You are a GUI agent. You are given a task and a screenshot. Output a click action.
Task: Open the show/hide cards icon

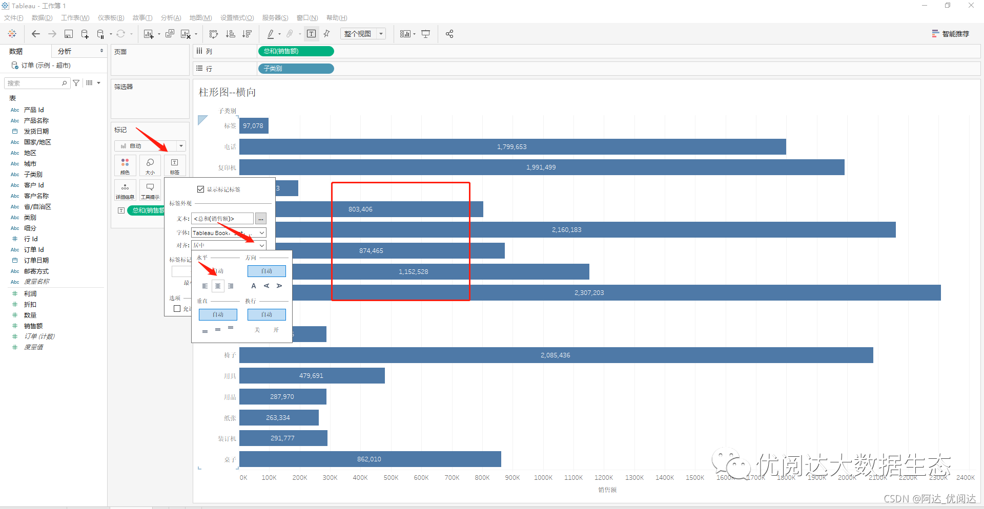(405, 34)
